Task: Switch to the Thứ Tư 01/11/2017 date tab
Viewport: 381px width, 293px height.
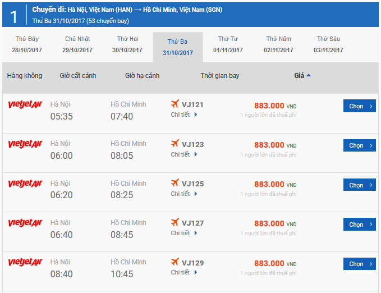Action: tap(228, 44)
